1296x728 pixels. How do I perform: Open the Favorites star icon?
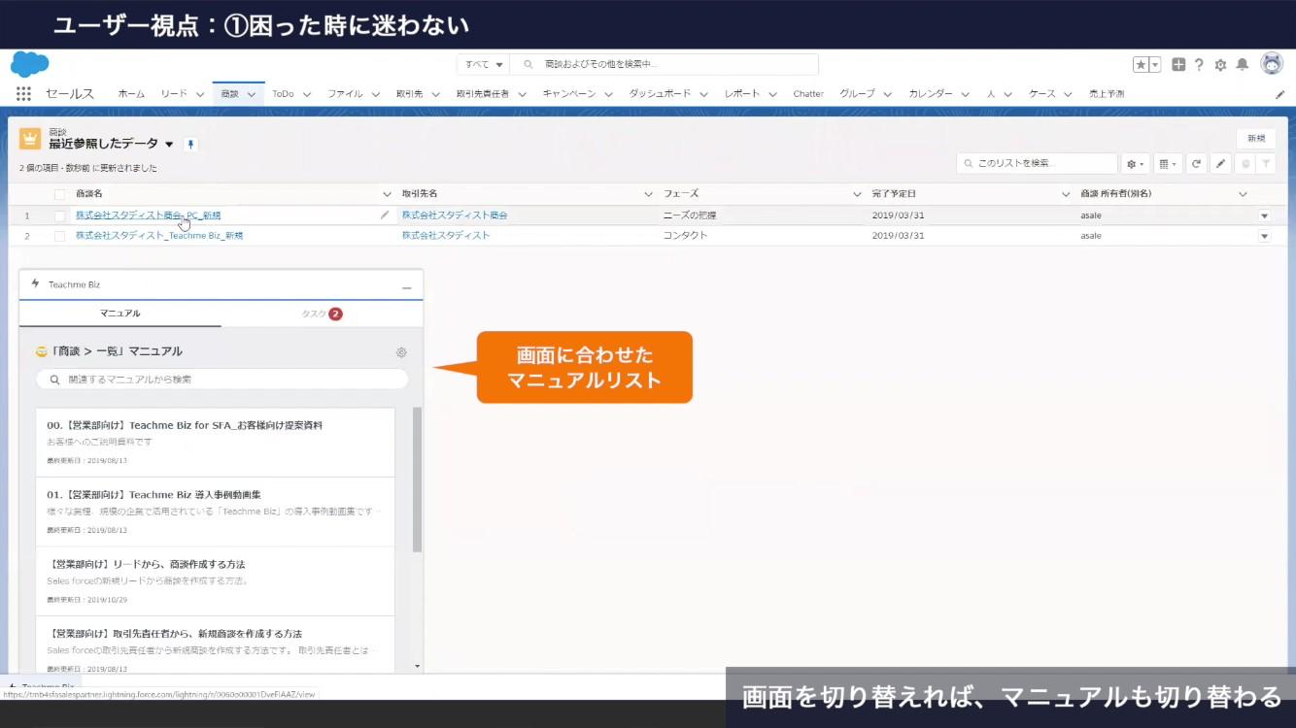(x=1141, y=65)
